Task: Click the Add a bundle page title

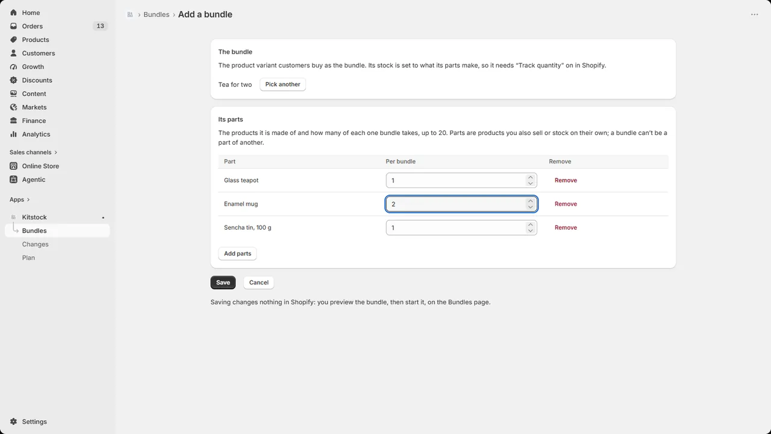Action: point(205,14)
